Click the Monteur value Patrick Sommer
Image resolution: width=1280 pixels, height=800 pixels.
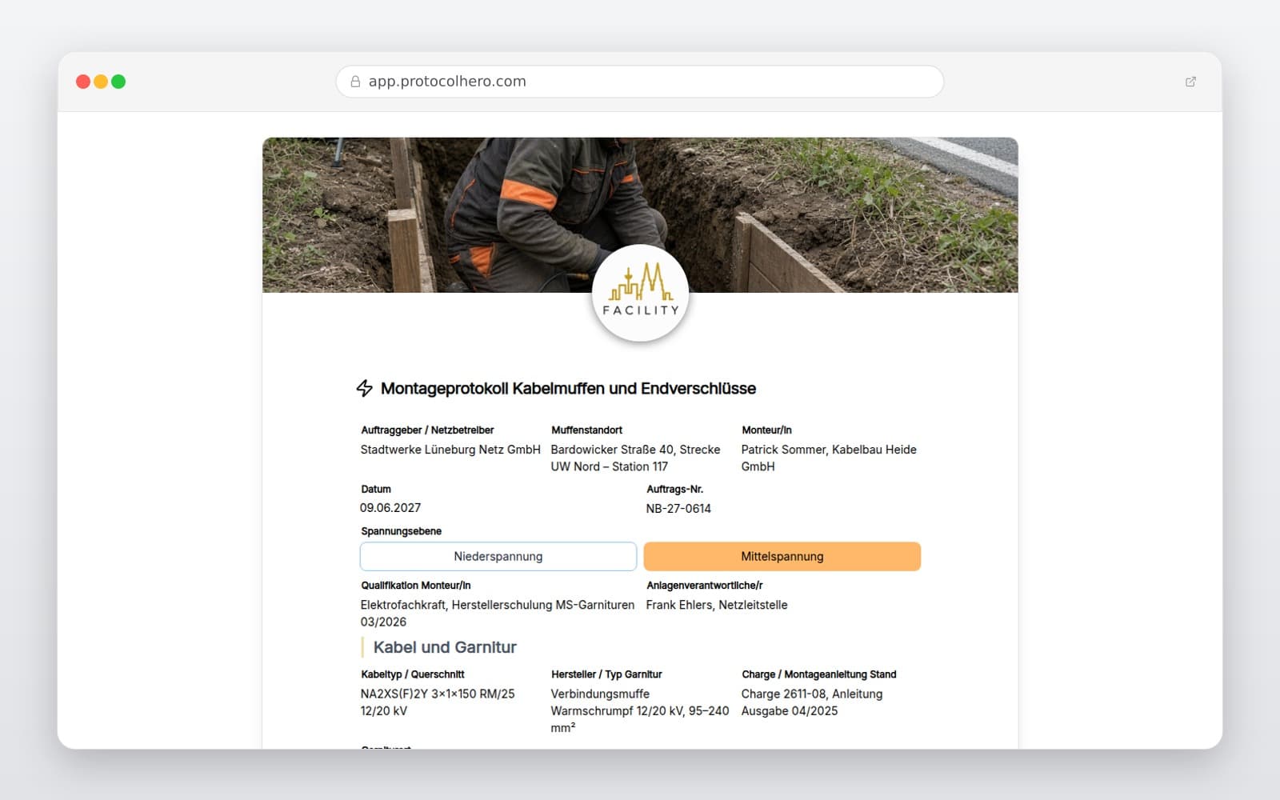point(829,458)
